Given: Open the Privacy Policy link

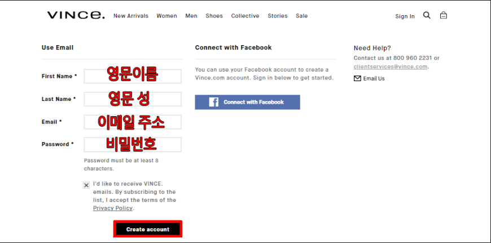Looking at the screenshot, I should pyautogui.click(x=113, y=208).
